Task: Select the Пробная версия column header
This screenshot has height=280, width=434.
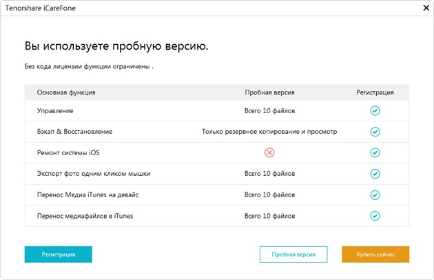Action: pyautogui.click(x=269, y=92)
